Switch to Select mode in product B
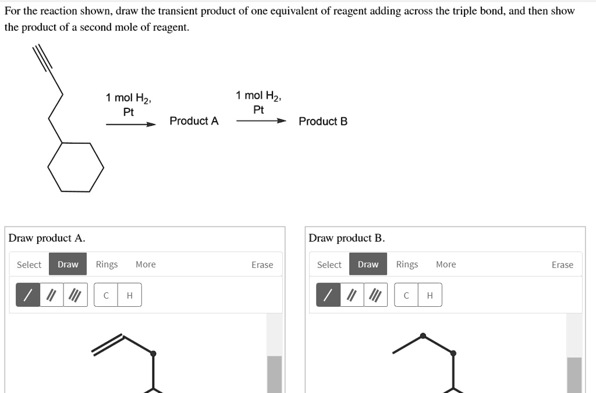Viewport: 596px width, 393px height. pyautogui.click(x=329, y=264)
